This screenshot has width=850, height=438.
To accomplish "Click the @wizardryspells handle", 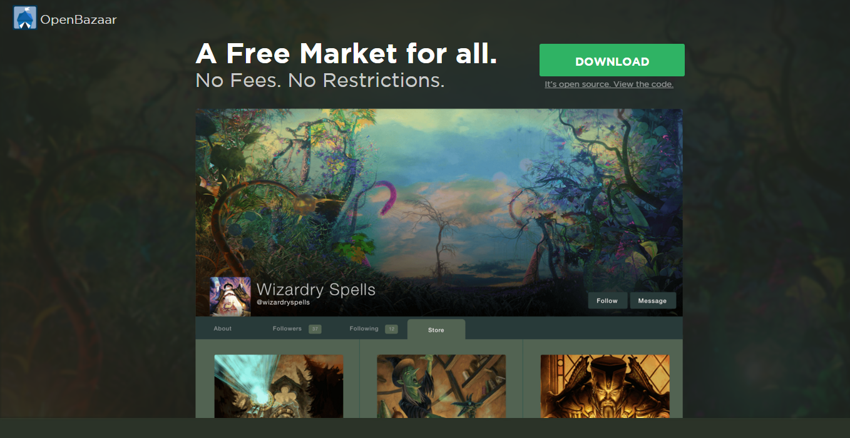I will tap(283, 303).
